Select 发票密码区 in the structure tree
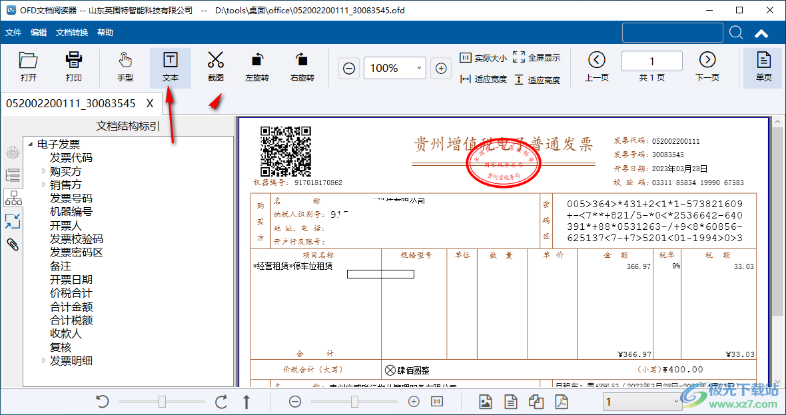Viewport: 786px width, 415px height. point(77,252)
